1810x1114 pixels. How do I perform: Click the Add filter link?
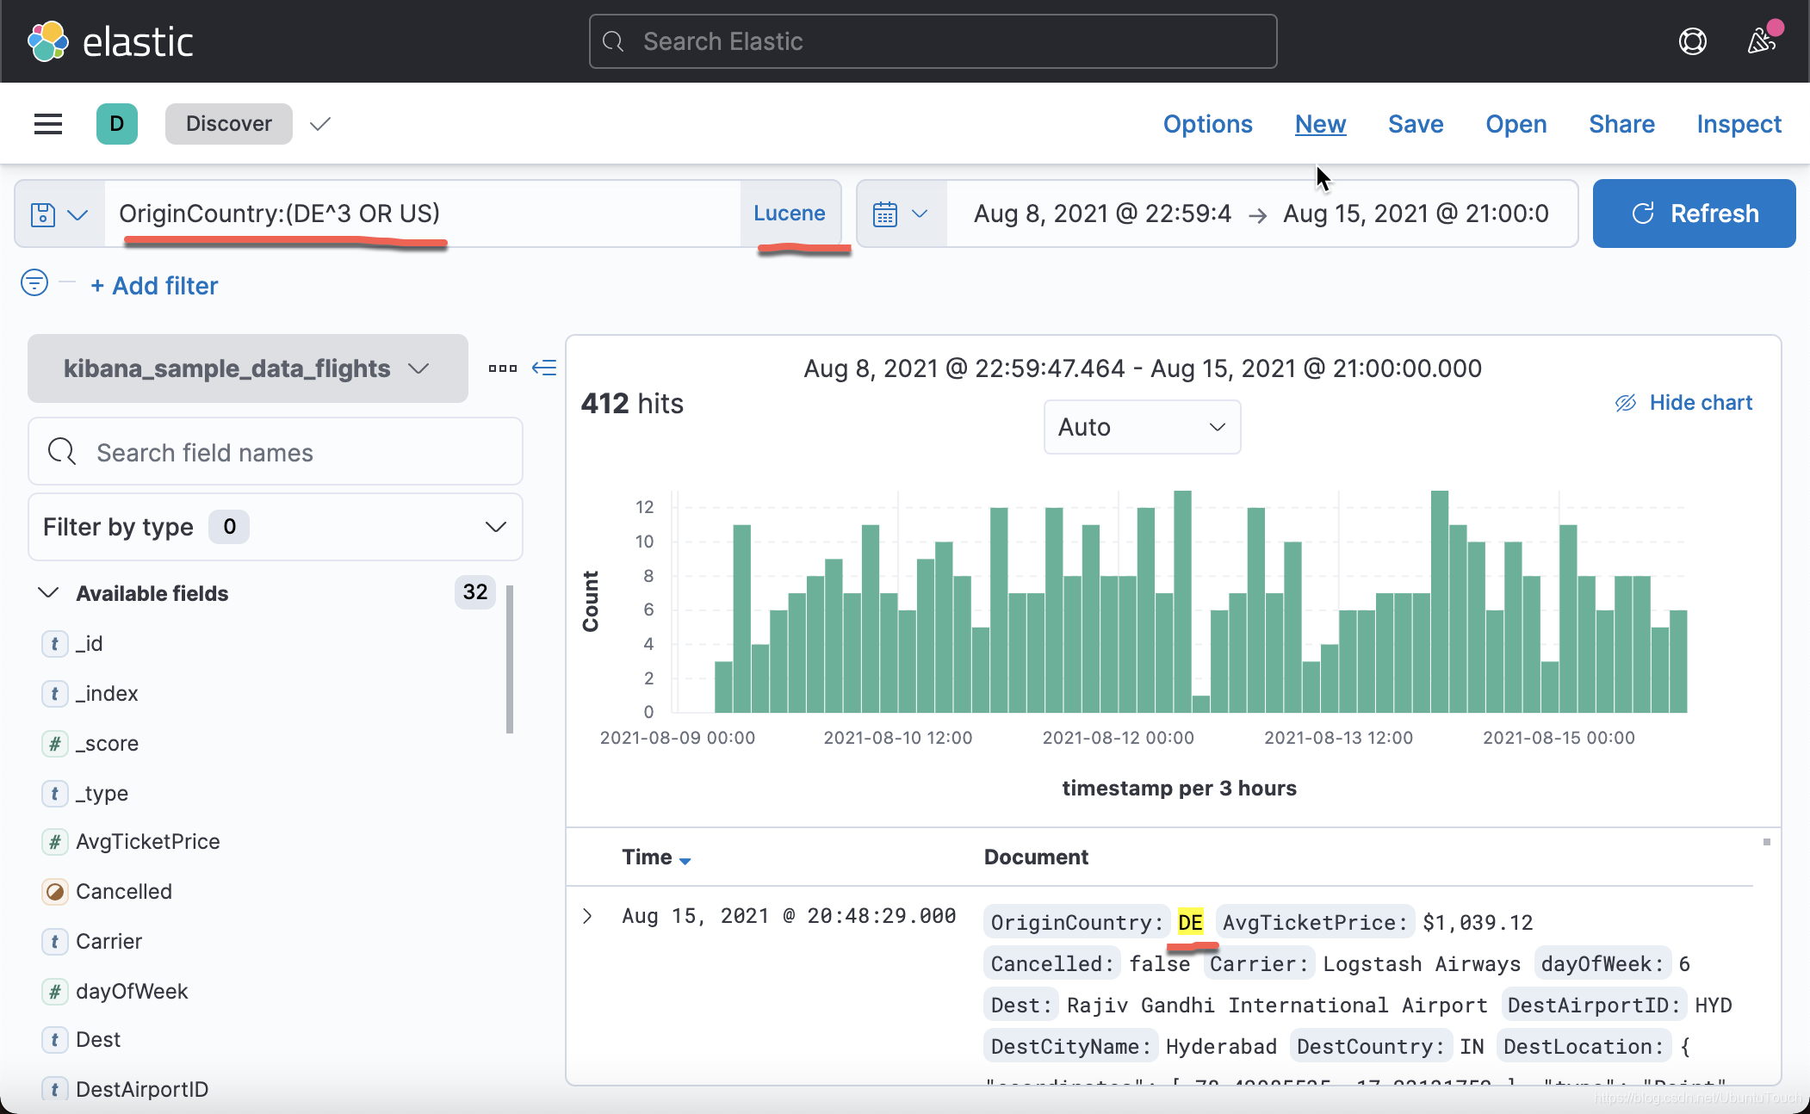coord(155,286)
